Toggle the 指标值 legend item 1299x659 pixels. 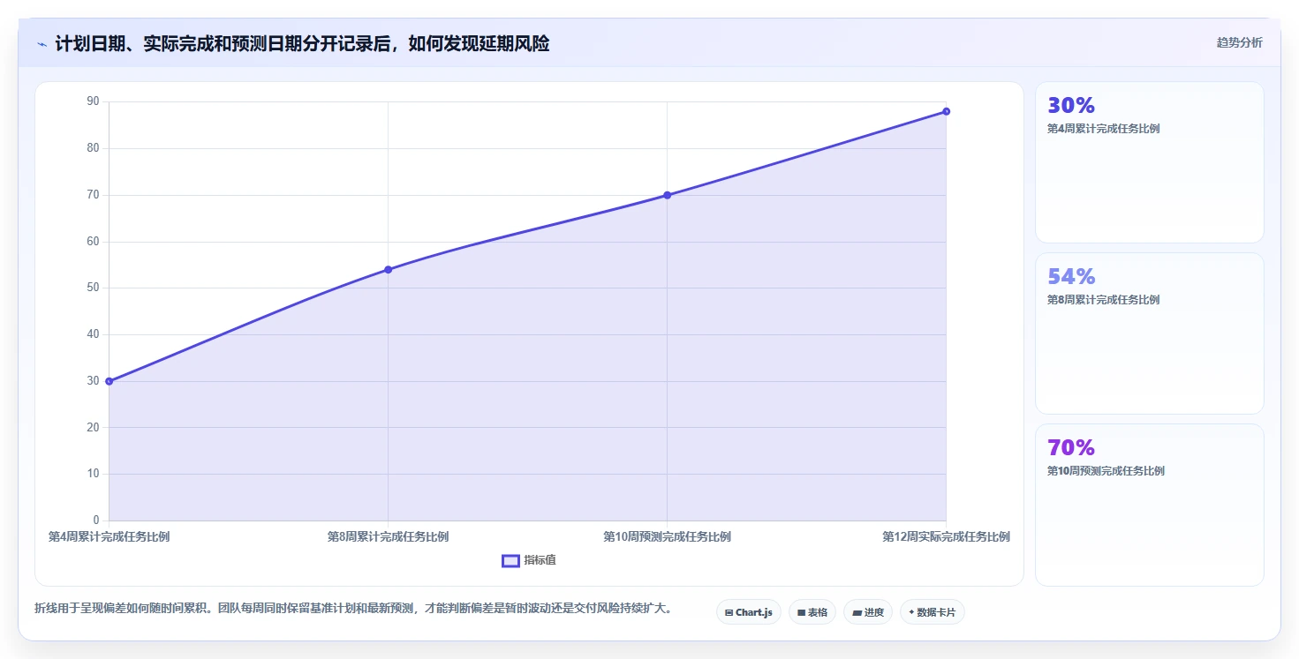coord(529,560)
